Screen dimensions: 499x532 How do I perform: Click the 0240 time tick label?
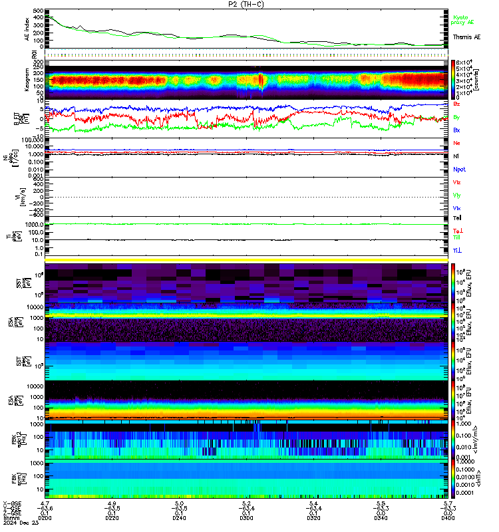pos(179,518)
